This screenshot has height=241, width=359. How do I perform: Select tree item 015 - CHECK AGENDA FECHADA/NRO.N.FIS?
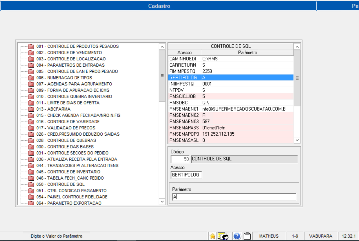point(78,115)
